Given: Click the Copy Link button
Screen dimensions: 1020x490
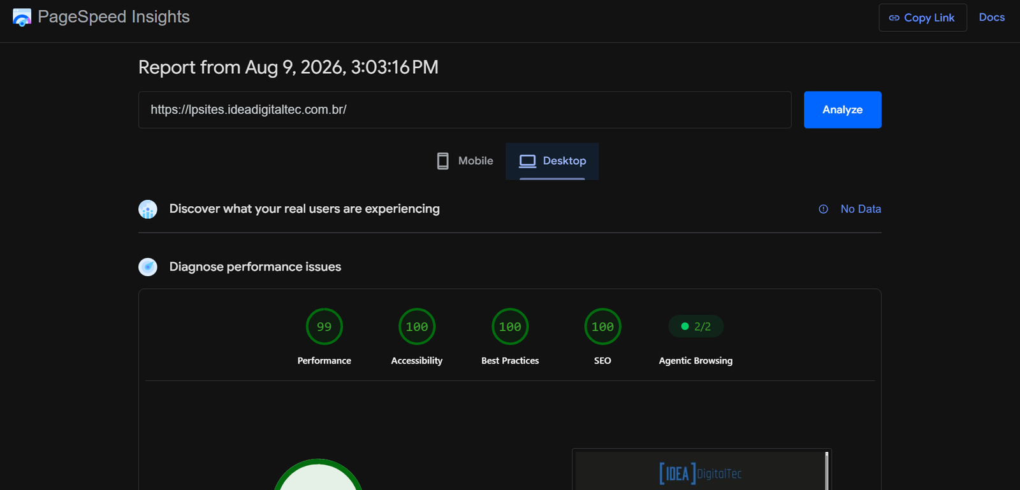Looking at the screenshot, I should [922, 18].
